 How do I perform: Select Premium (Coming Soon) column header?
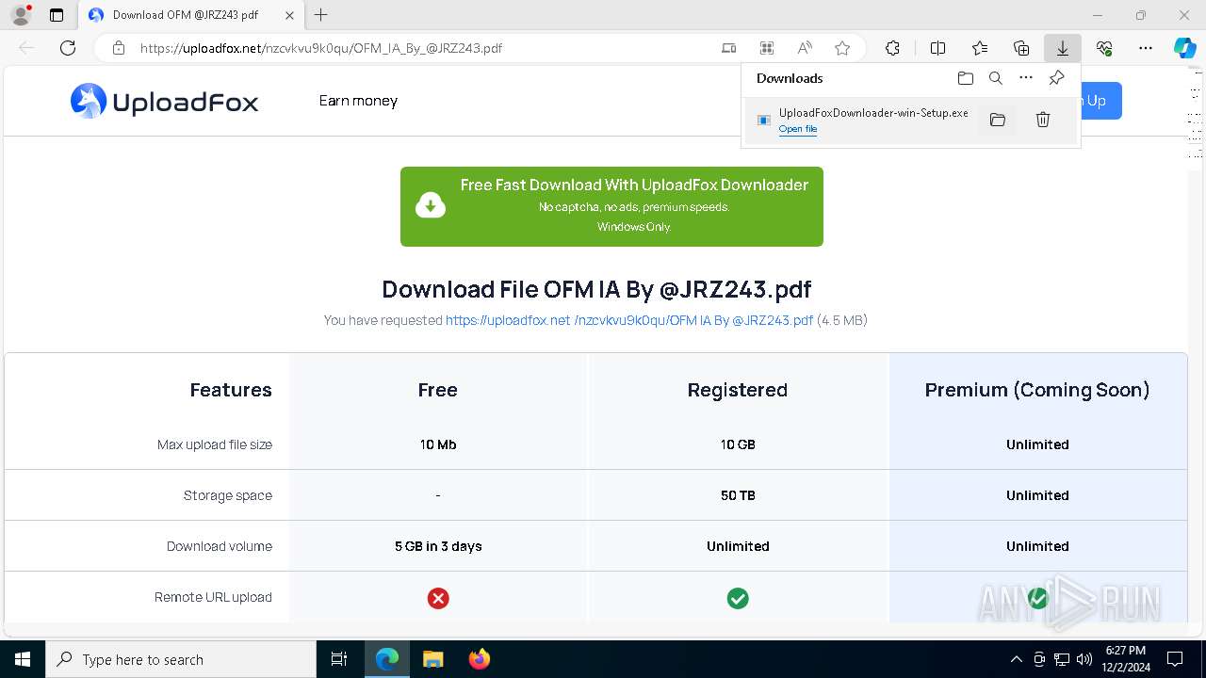click(x=1037, y=390)
